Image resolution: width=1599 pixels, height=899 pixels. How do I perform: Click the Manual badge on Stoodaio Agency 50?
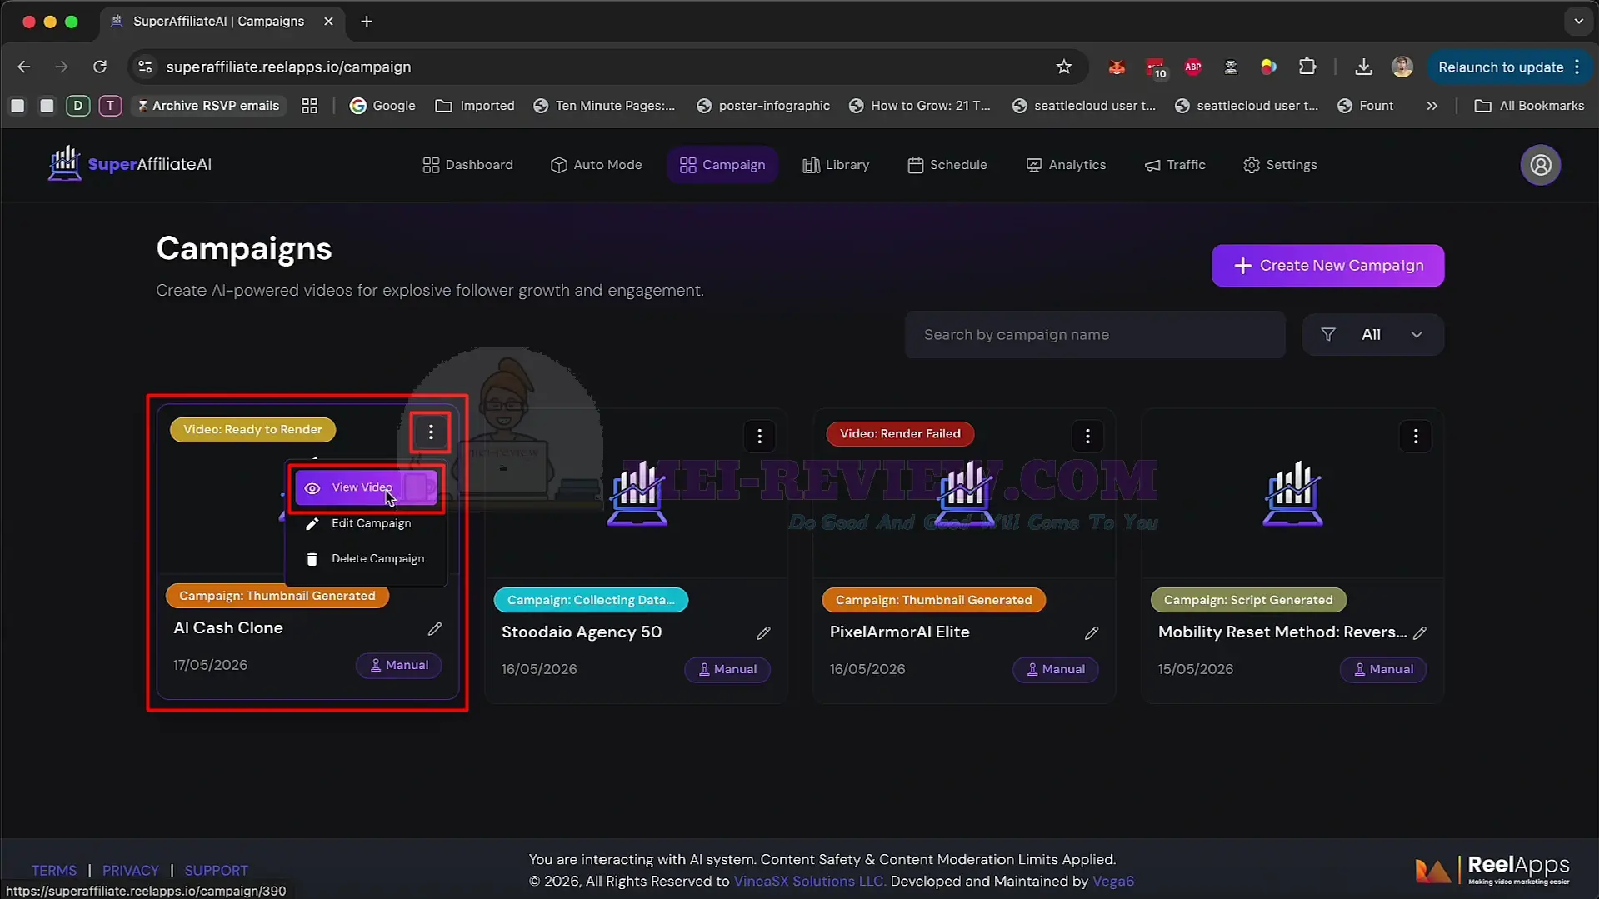coord(727,669)
